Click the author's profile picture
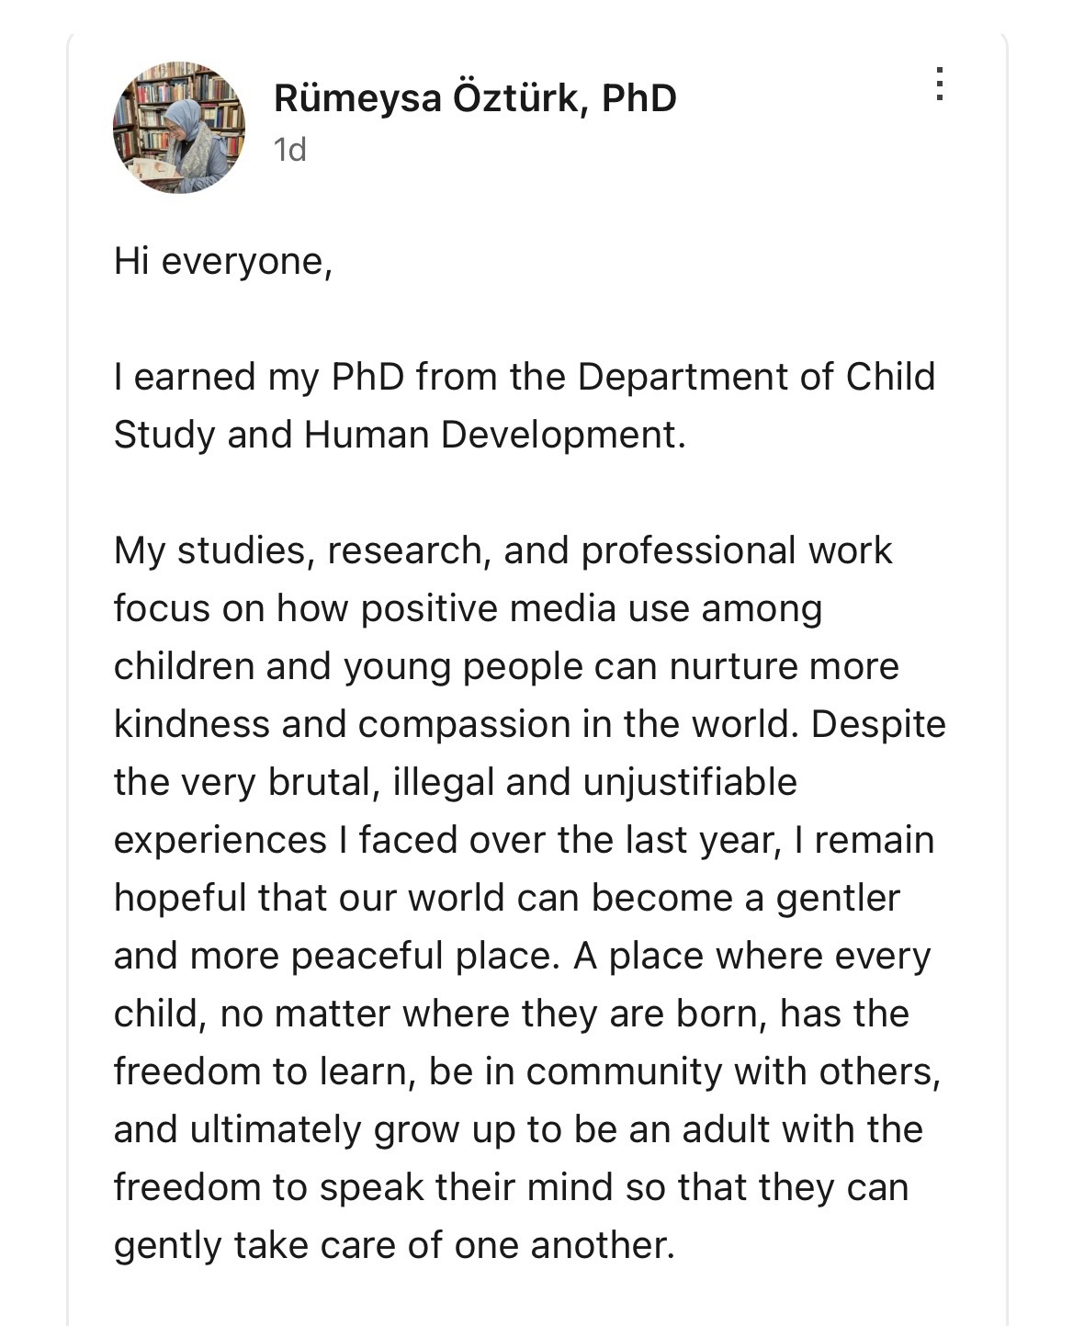The image size is (1073, 1326). point(179,128)
